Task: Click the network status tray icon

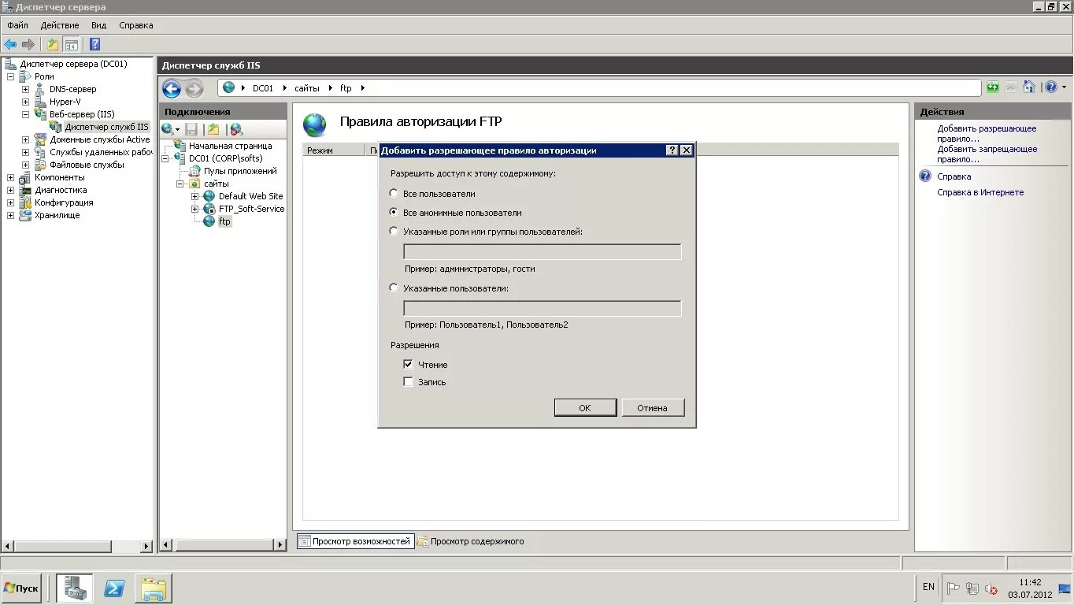Action: pyautogui.click(x=972, y=588)
